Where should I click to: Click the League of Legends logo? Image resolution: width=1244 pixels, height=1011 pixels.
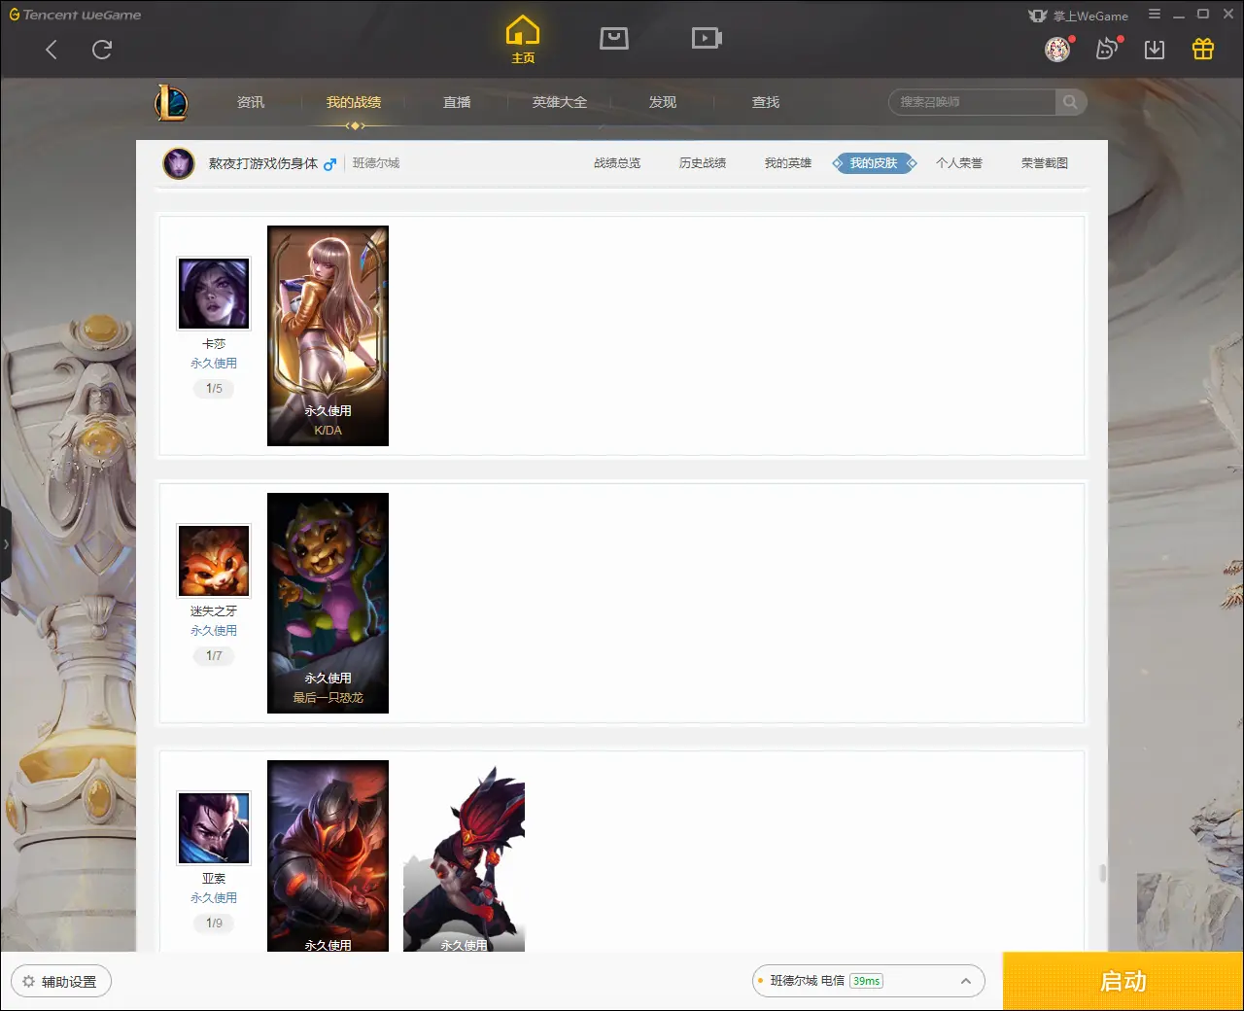171,102
